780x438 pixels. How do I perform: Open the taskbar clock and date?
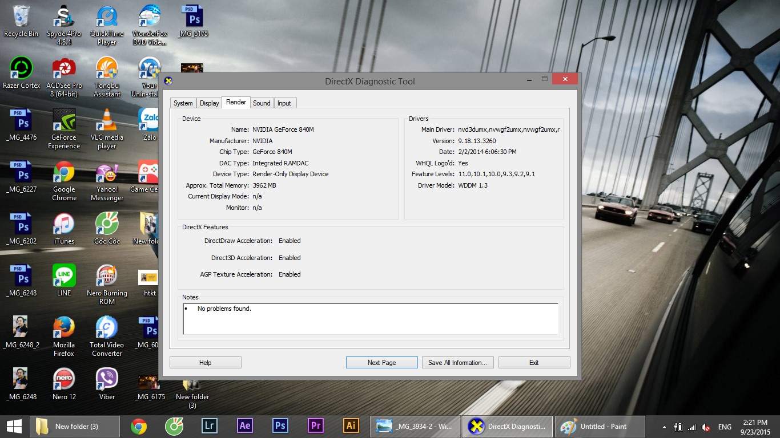(755, 427)
